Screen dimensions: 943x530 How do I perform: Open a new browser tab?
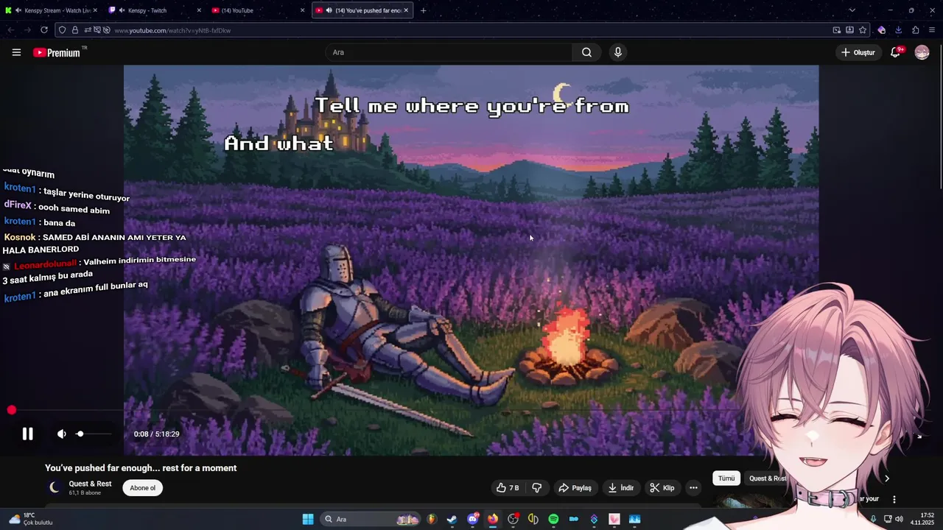click(423, 10)
